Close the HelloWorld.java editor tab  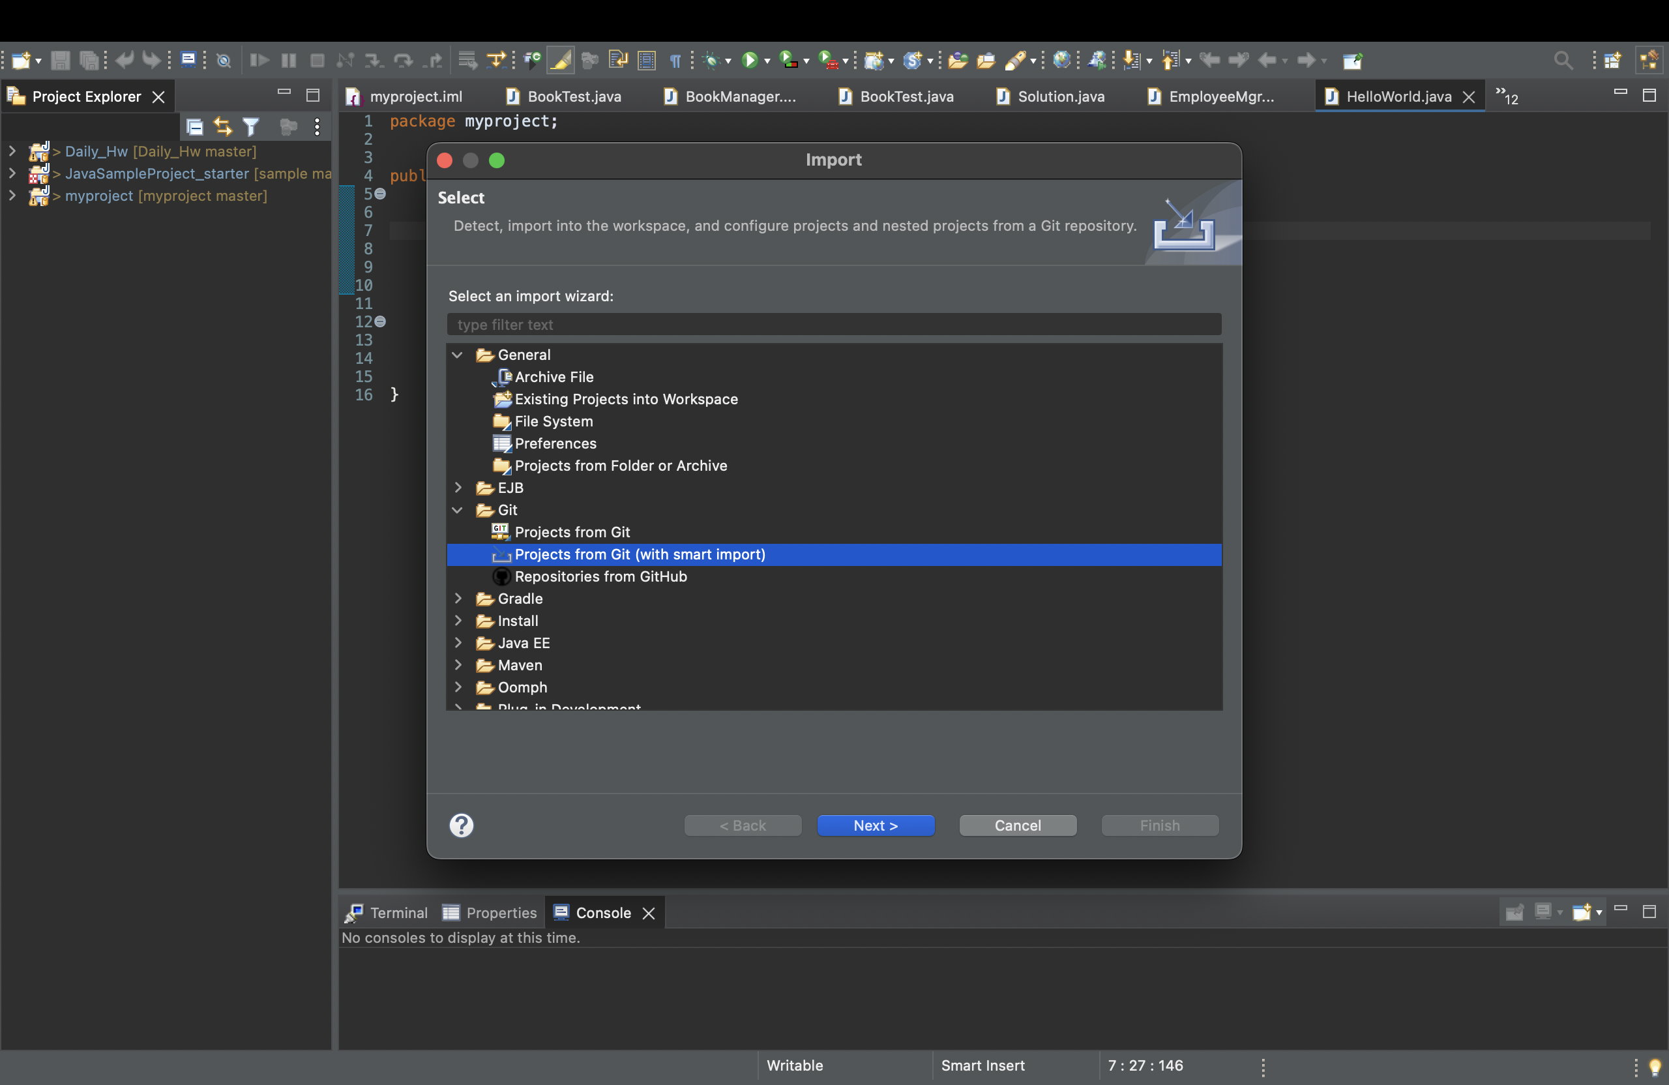(x=1468, y=97)
